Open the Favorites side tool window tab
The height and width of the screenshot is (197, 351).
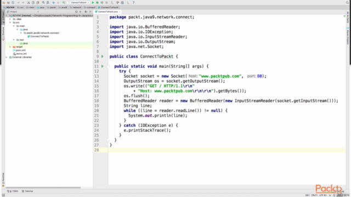pyautogui.click(x=3, y=180)
